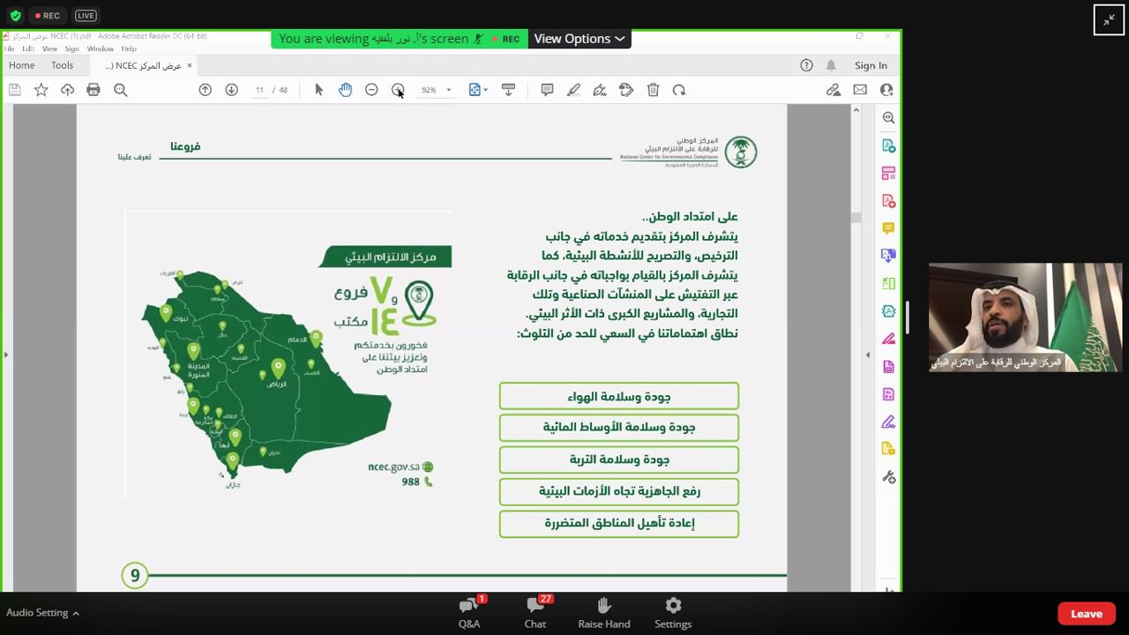Click the delete trash icon in toolbar

coord(653,90)
